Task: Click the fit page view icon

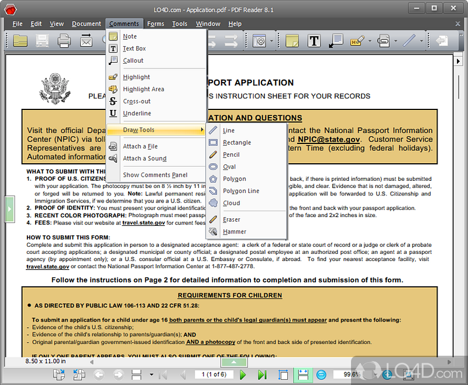Action: [283, 374]
